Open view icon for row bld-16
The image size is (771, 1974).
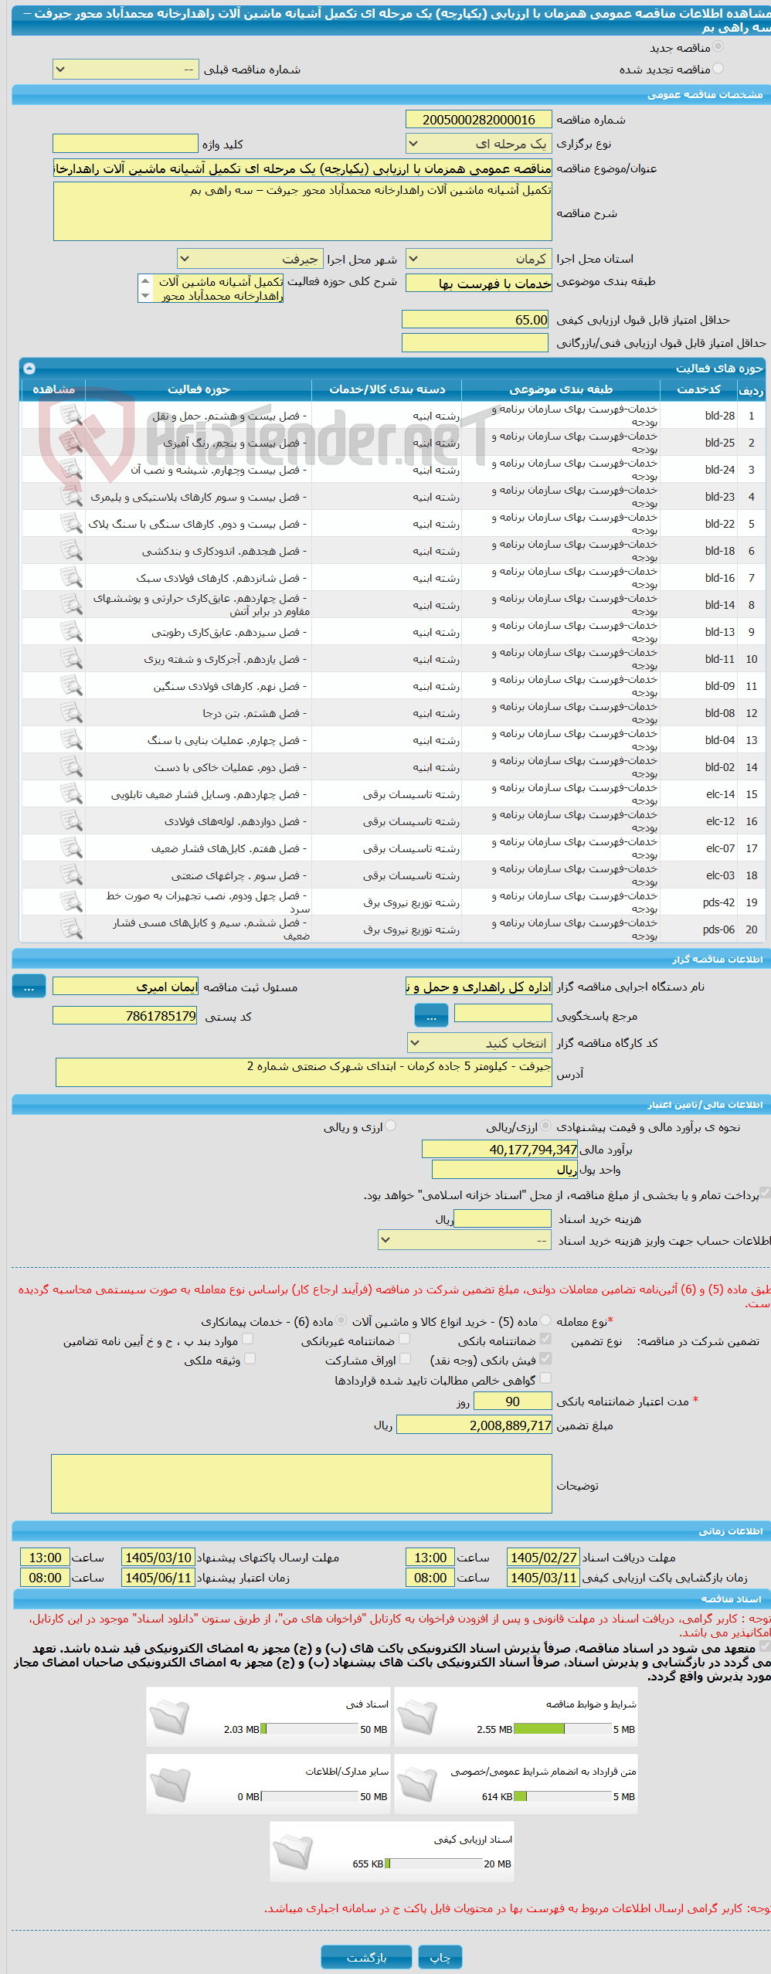[71, 578]
